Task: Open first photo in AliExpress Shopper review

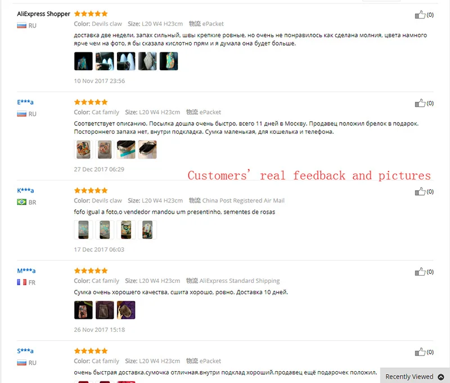Action: point(83,61)
